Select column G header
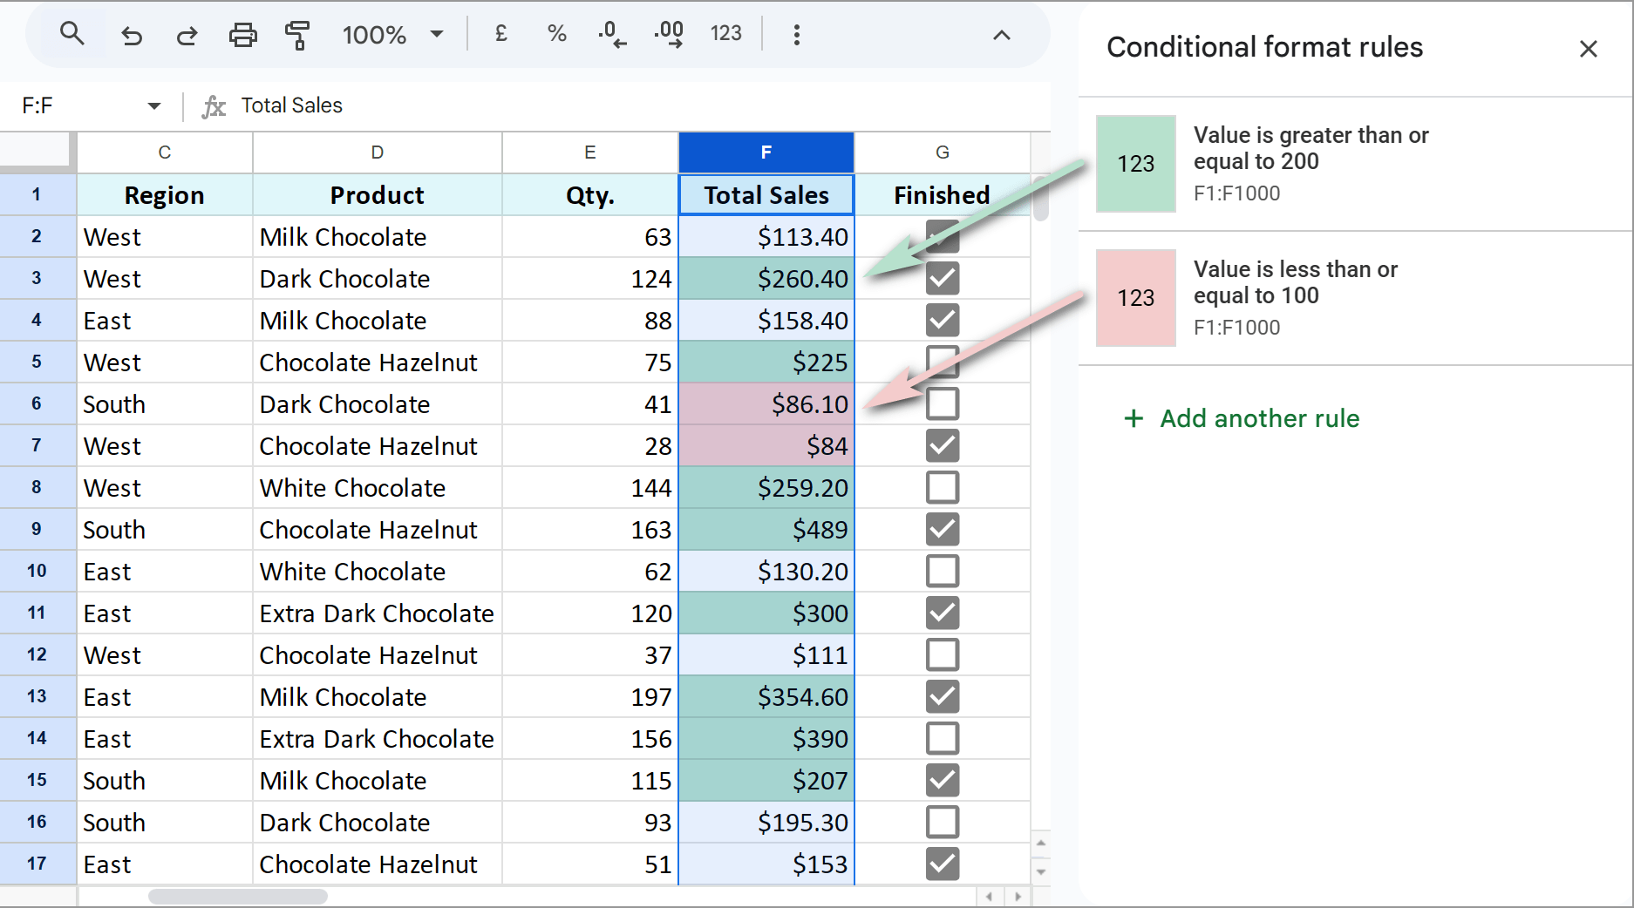Image resolution: width=1634 pixels, height=908 pixels. 942,152
